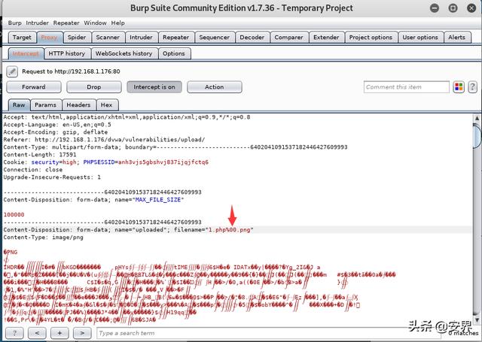Open the Project options tab
Screen dimensions: 482x342
371,38
